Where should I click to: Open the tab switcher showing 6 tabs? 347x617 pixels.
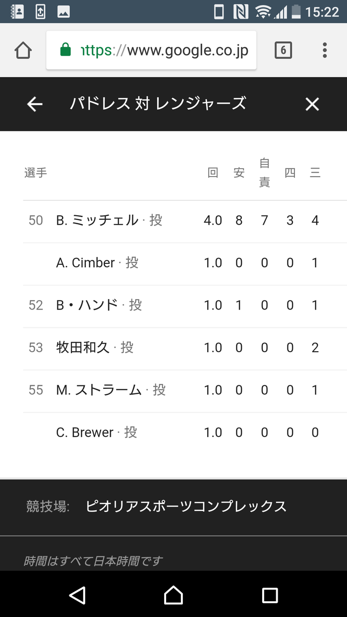[283, 50]
